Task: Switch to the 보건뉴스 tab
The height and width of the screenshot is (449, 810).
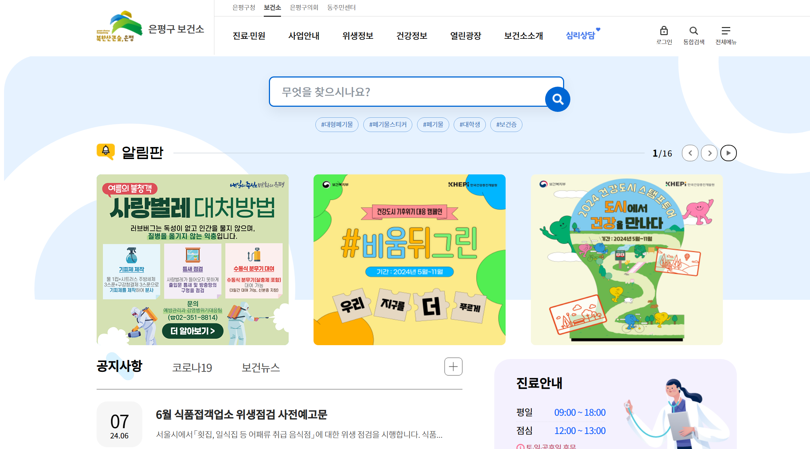Action: 260,367
